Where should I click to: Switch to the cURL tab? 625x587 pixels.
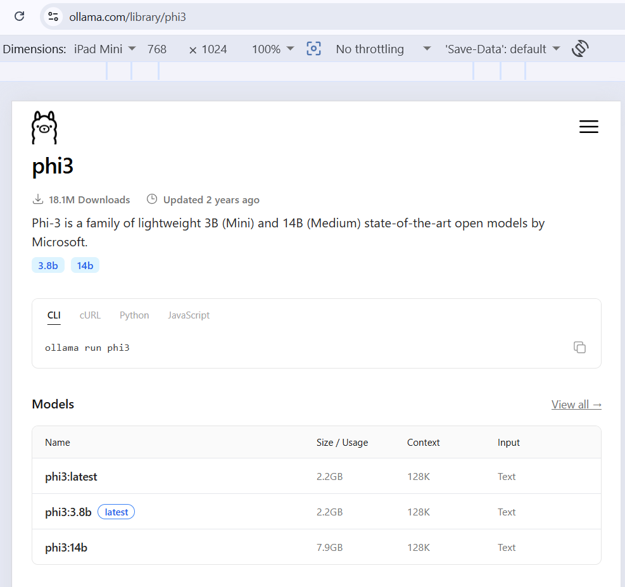tap(90, 315)
